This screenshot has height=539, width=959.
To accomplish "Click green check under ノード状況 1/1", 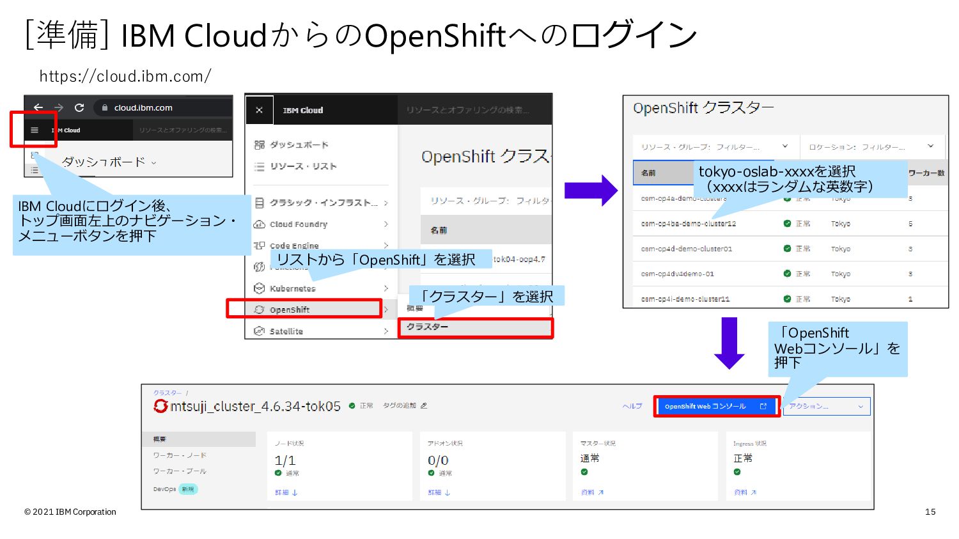I will point(278,473).
